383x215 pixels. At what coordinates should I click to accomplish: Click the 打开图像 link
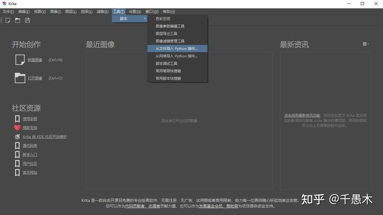coord(35,78)
